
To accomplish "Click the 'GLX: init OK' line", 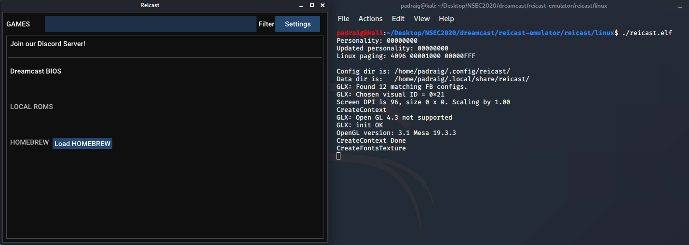I will click(x=360, y=125).
